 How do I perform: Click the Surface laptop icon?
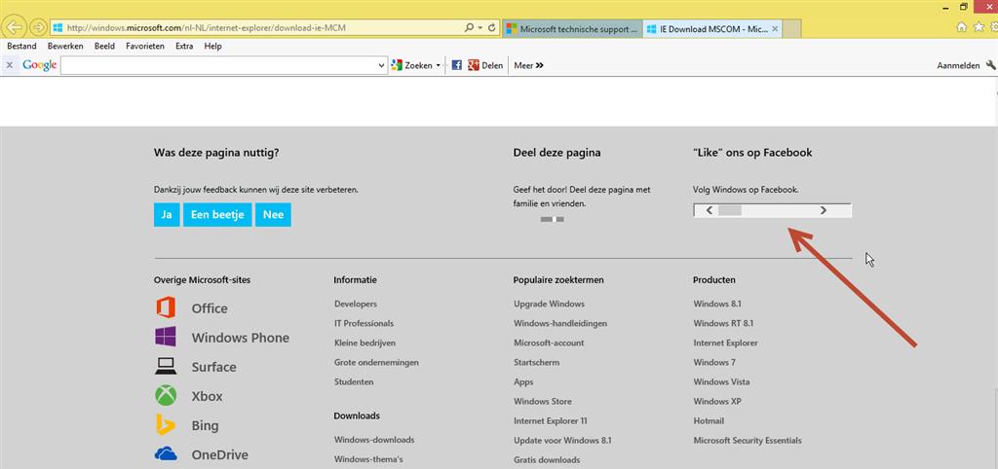(166, 366)
